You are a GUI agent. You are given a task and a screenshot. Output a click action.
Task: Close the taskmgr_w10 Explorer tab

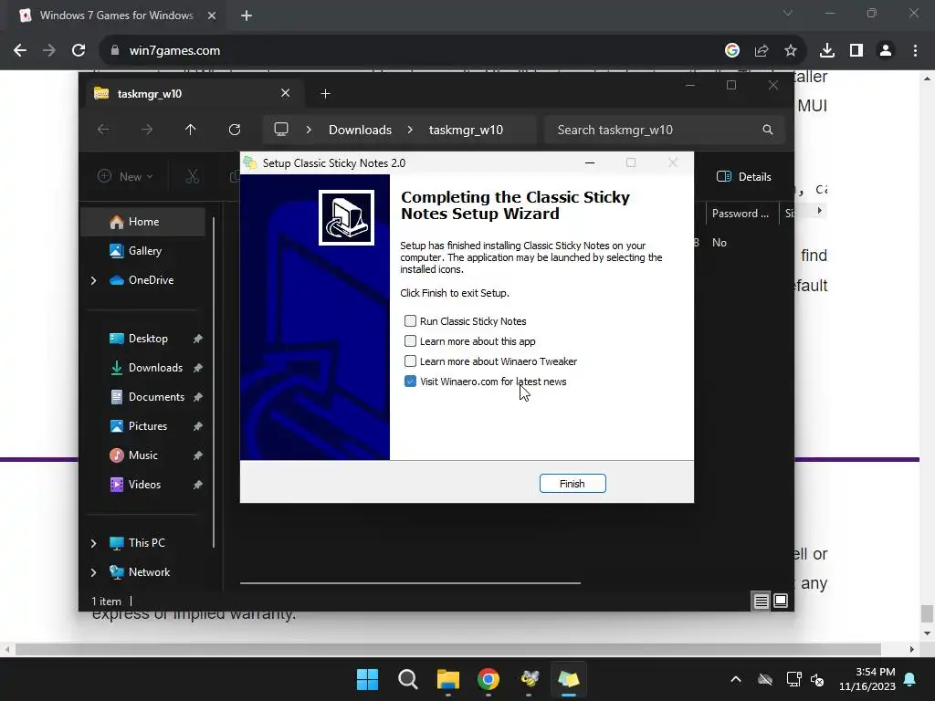tap(285, 93)
